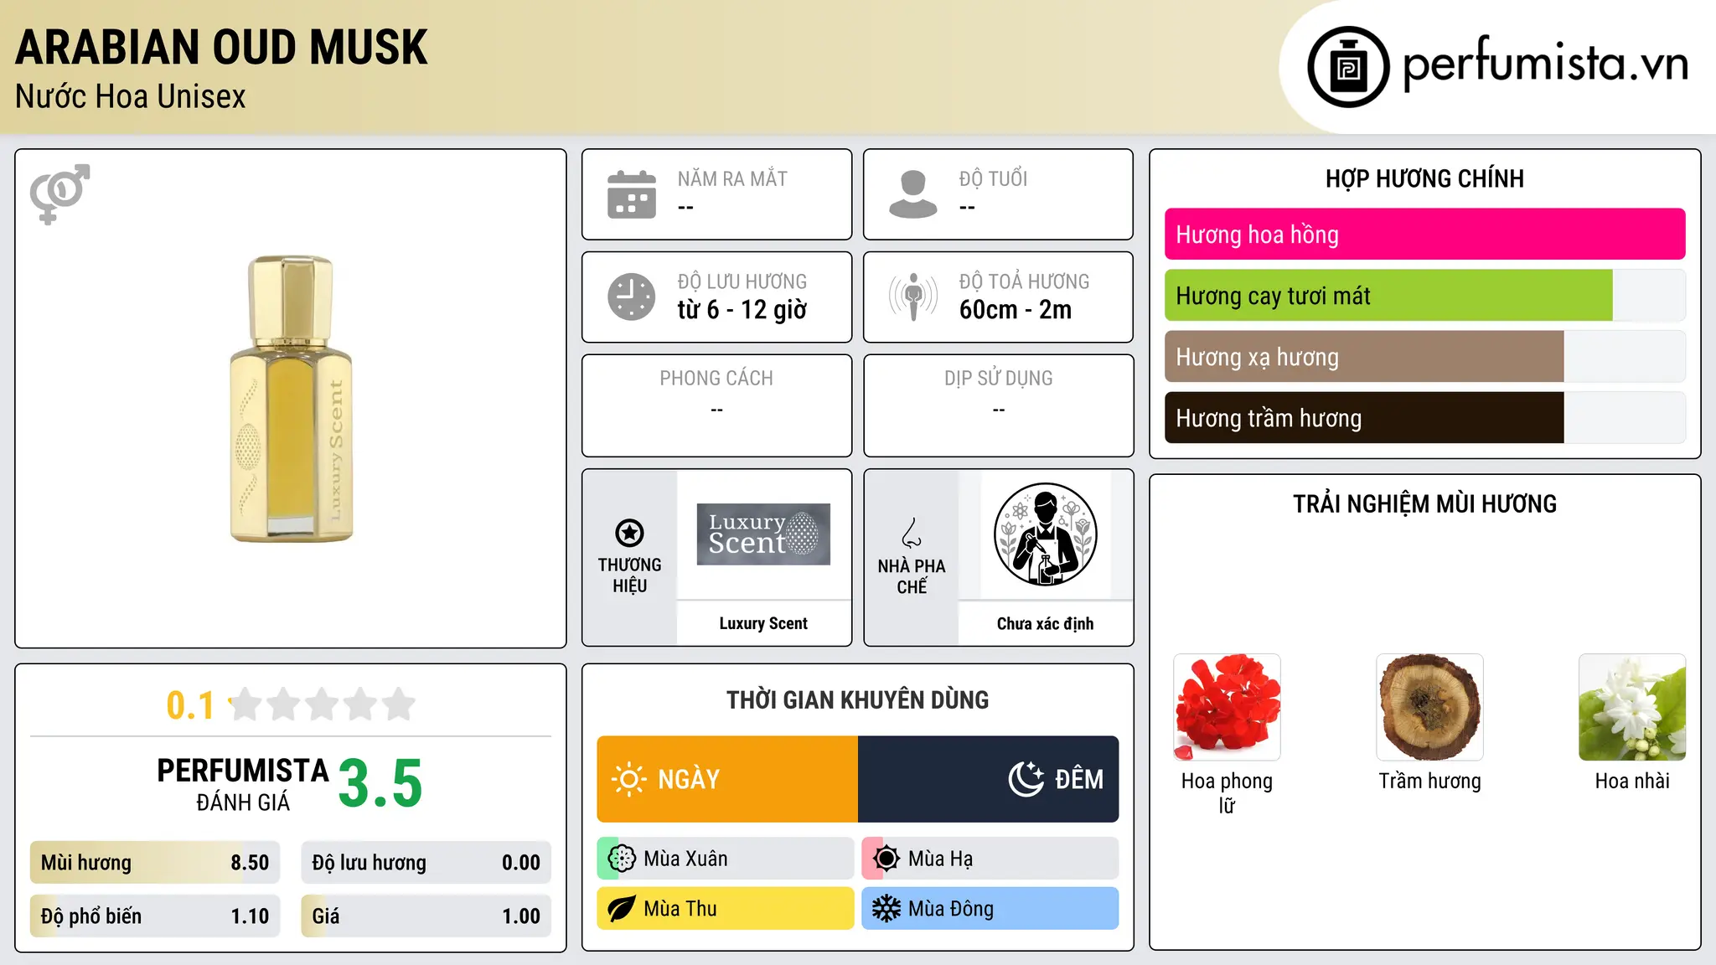Click the HỢP HƯƠNG CHÍNH heading
The width and height of the screenshot is (1716, 965).
[x=1424, y=178]
